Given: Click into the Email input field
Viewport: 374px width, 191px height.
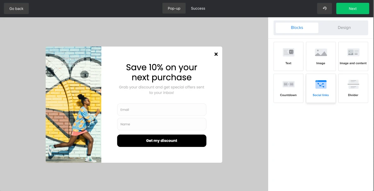Looking at the screenshot, I should [x=162, y=110].
